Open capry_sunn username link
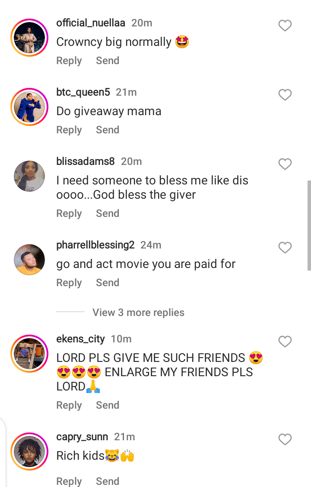The image size is (311, 487). tap(82, 437)
